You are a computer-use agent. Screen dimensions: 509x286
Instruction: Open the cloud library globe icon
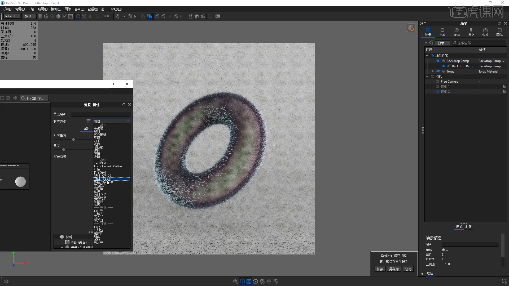coord(411,28)
